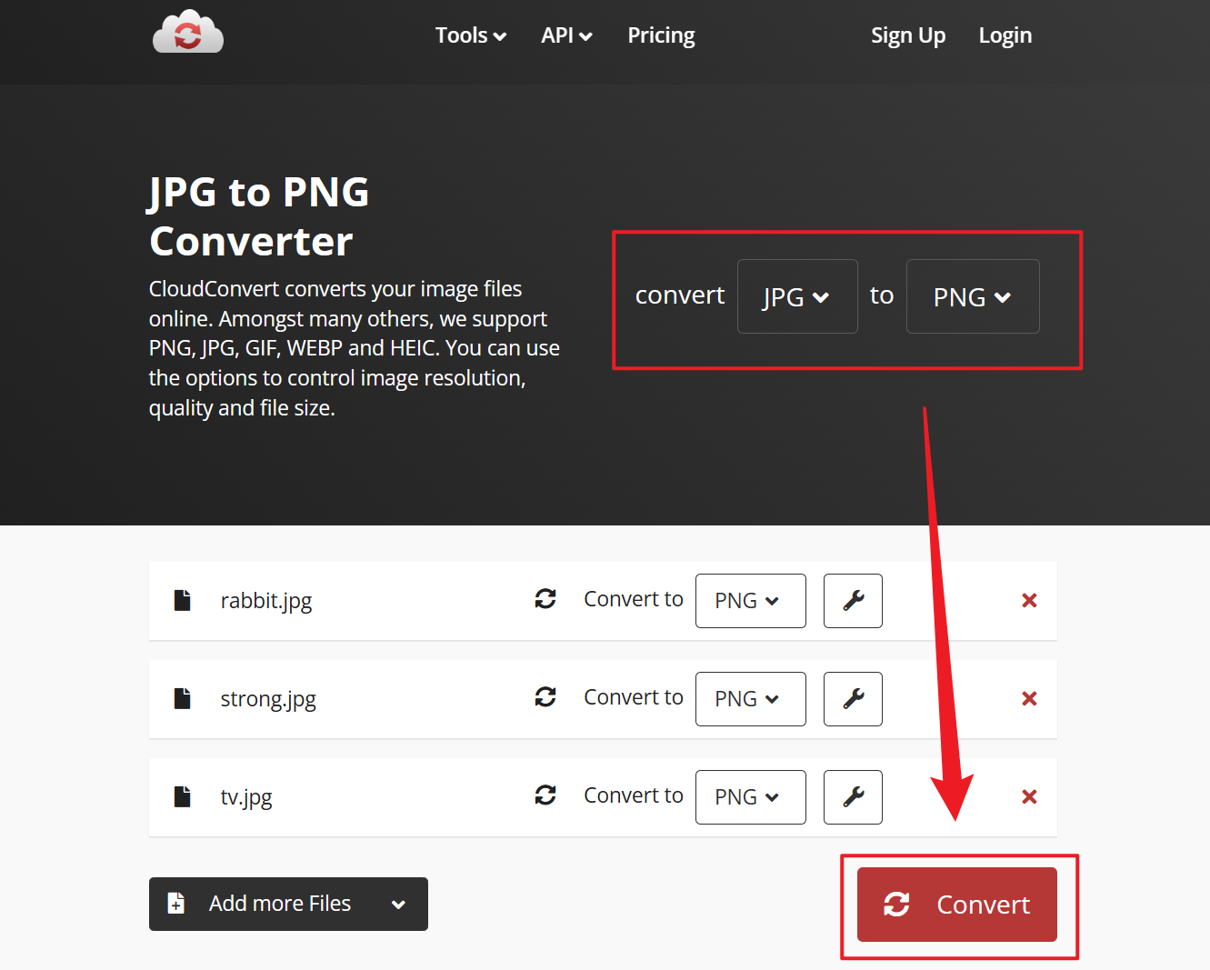Remove strong.jpg from the file list
The height and width of the screenshot is (970, 1210).
(1028, 699)
